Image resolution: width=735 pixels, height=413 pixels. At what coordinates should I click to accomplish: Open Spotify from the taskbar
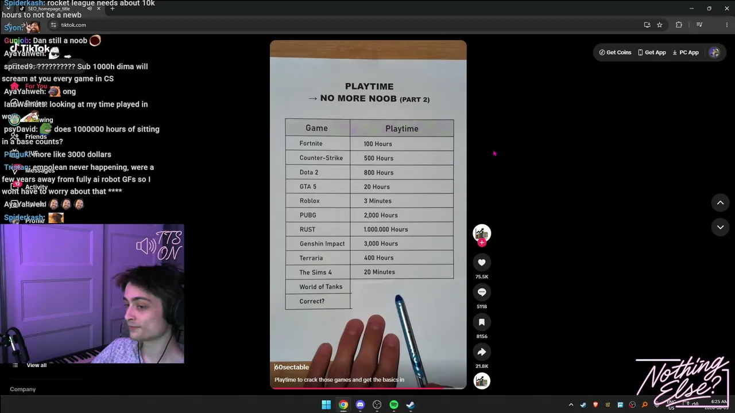(394, 405)
